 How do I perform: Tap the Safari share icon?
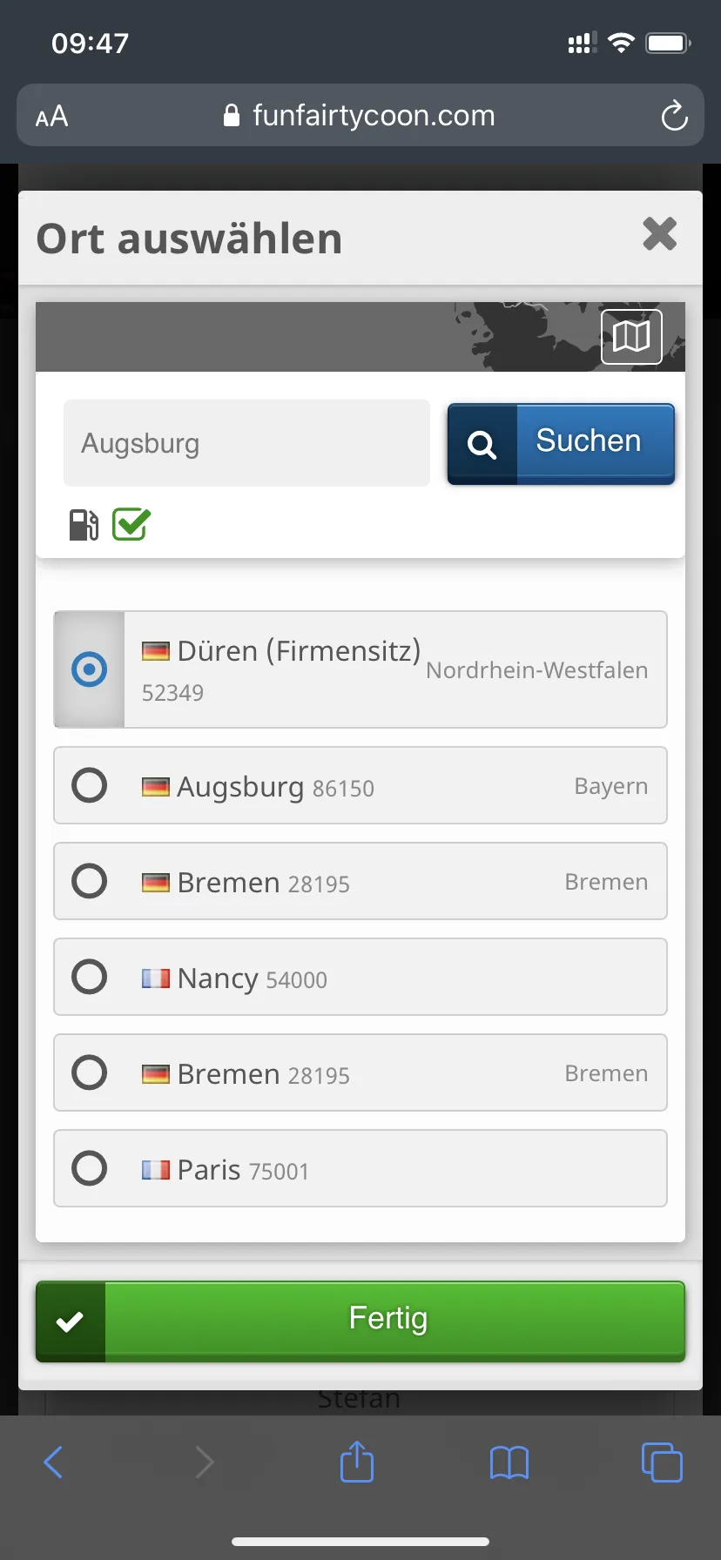(x=357, y=1462)
